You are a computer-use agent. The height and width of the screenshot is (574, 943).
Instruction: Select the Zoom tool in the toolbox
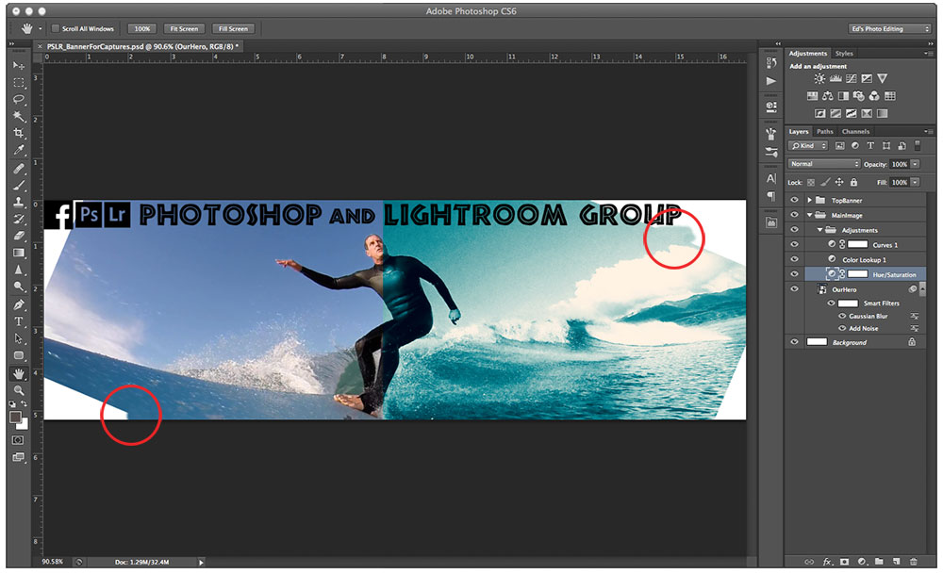tap(19, 391)
